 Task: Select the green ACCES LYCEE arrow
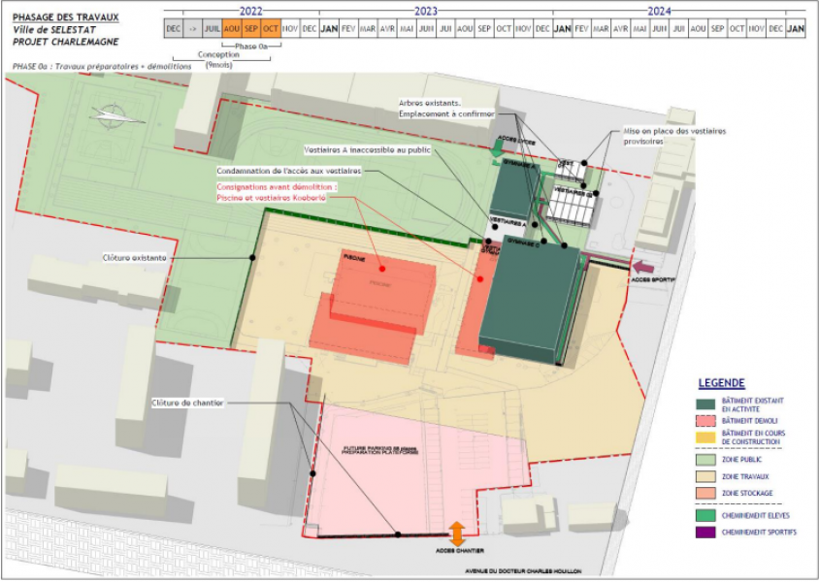(498, 147)
